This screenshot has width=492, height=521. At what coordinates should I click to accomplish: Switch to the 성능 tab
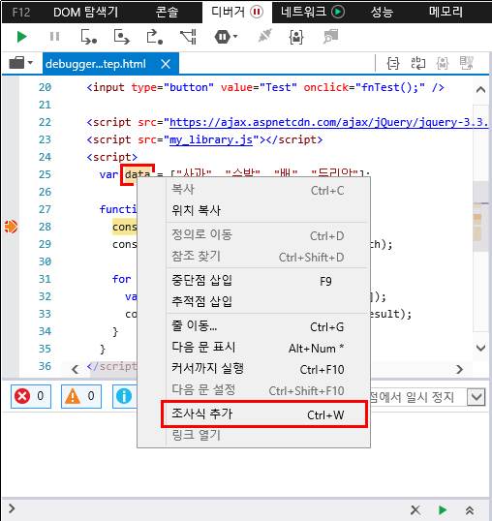382,13
